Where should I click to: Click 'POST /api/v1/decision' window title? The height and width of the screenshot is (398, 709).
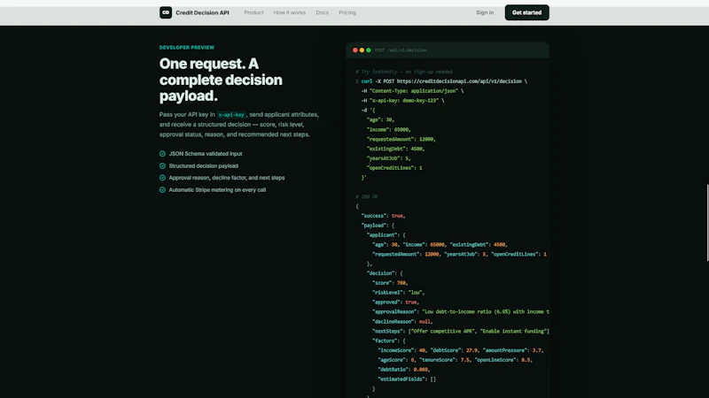(x=401, y=50)
